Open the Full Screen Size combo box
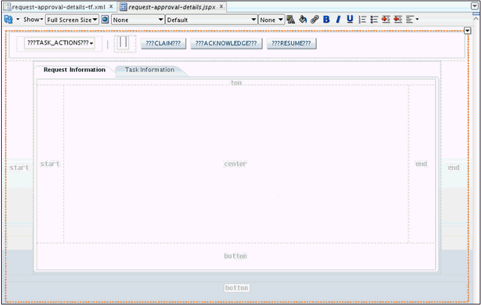This screenshot has height=305, width=481. (x=72, y=20)
